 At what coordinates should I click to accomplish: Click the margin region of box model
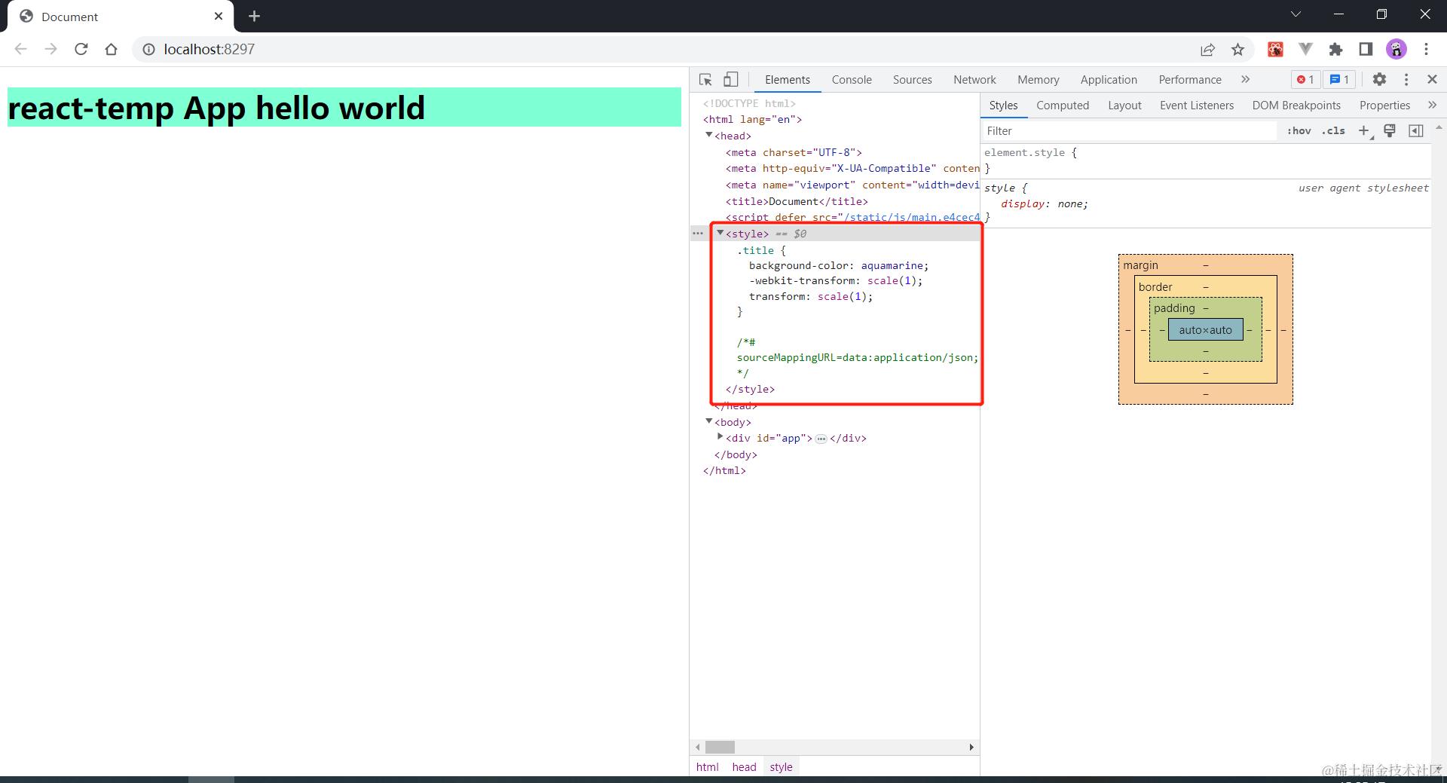[1205, 265]
